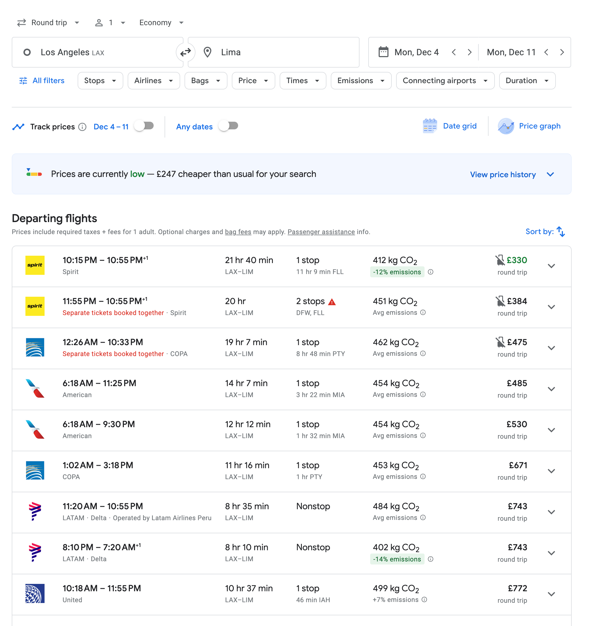This screenshot has height=626, width=605.
Task: Click info icon beside +7% emissions
Action: click(x=424, y=600)
